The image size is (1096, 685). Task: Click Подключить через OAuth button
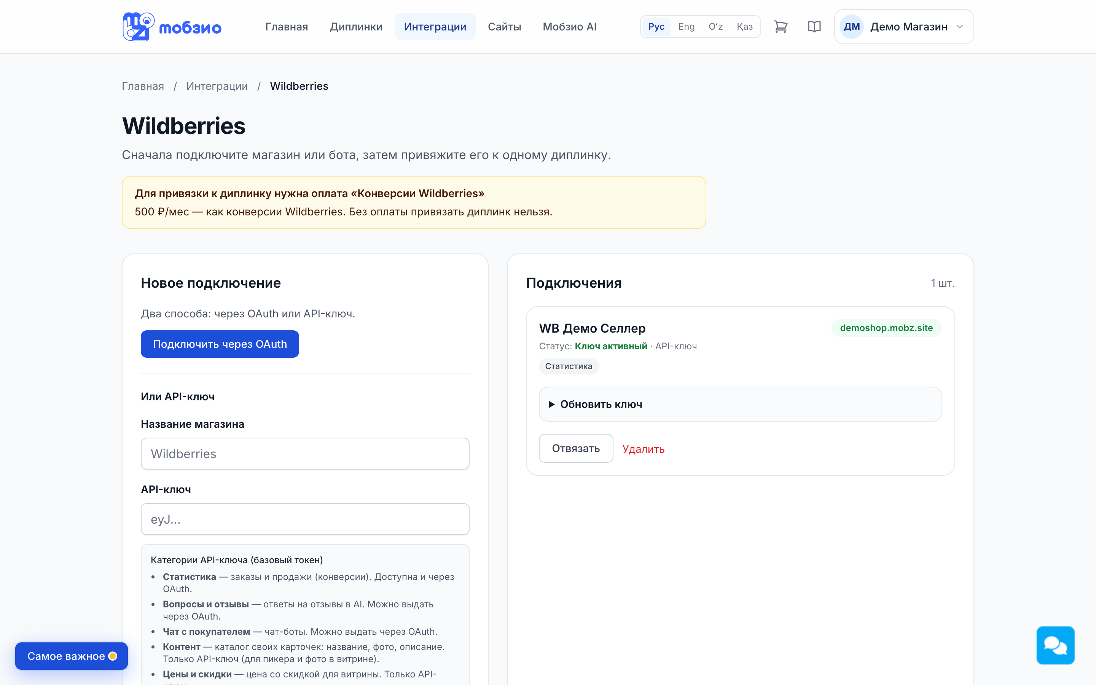coord(220,344)
